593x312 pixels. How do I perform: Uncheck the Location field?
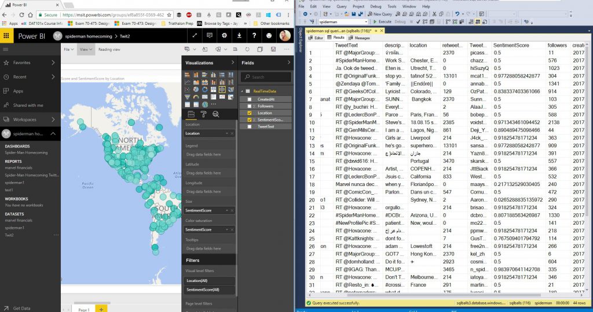tap(249, 113)
